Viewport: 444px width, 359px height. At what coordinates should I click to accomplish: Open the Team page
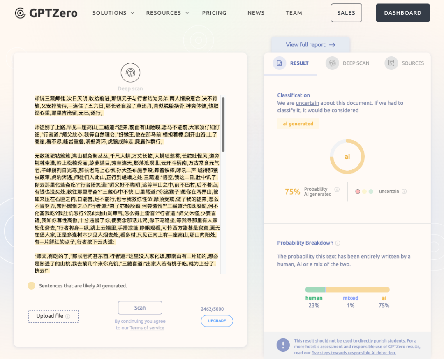[x=294, y=13]
